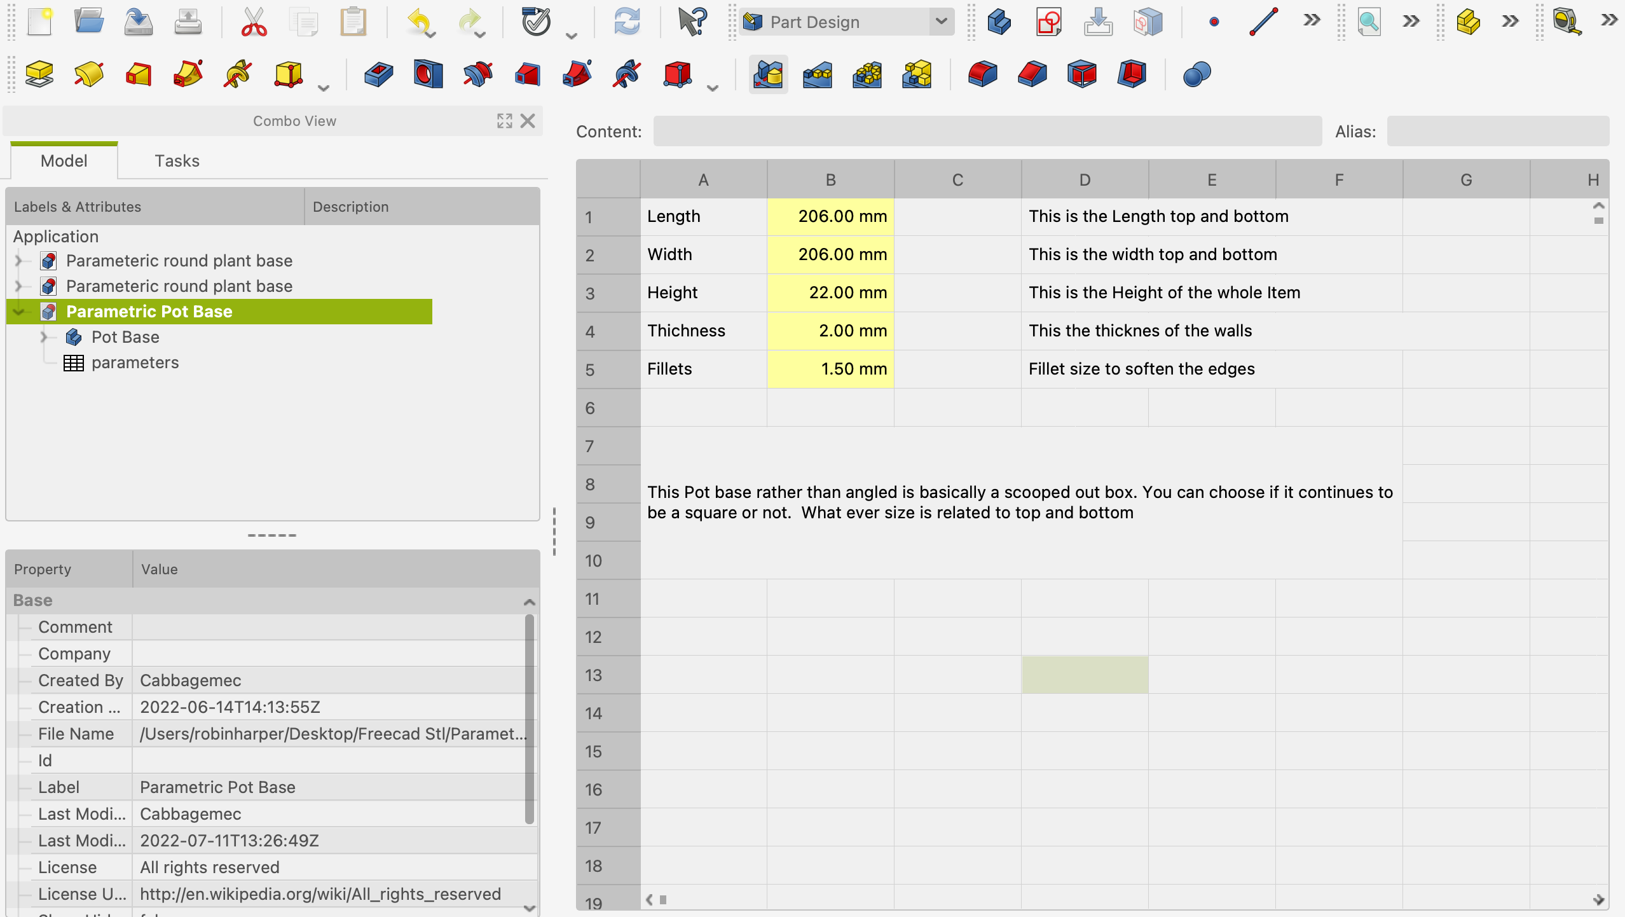The image size is (1625, 917).
Task: Click the Create sketch icon
Action: (1048, 22)
